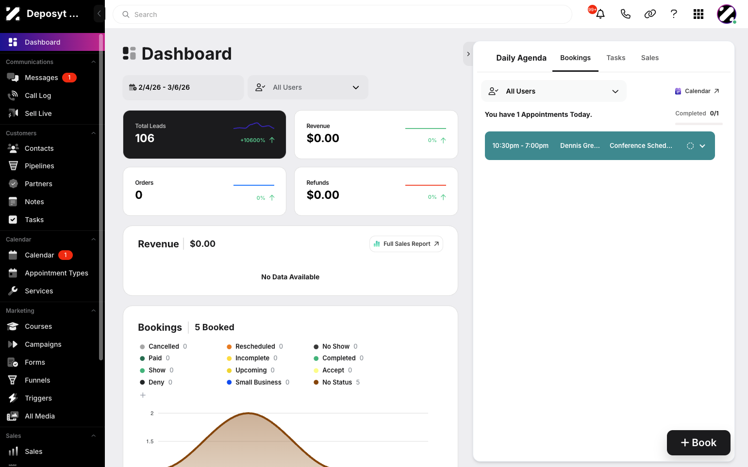Open Daily Agenda All Users dropdown
Viewport: 748px width, 467px height.
(553, 91)
